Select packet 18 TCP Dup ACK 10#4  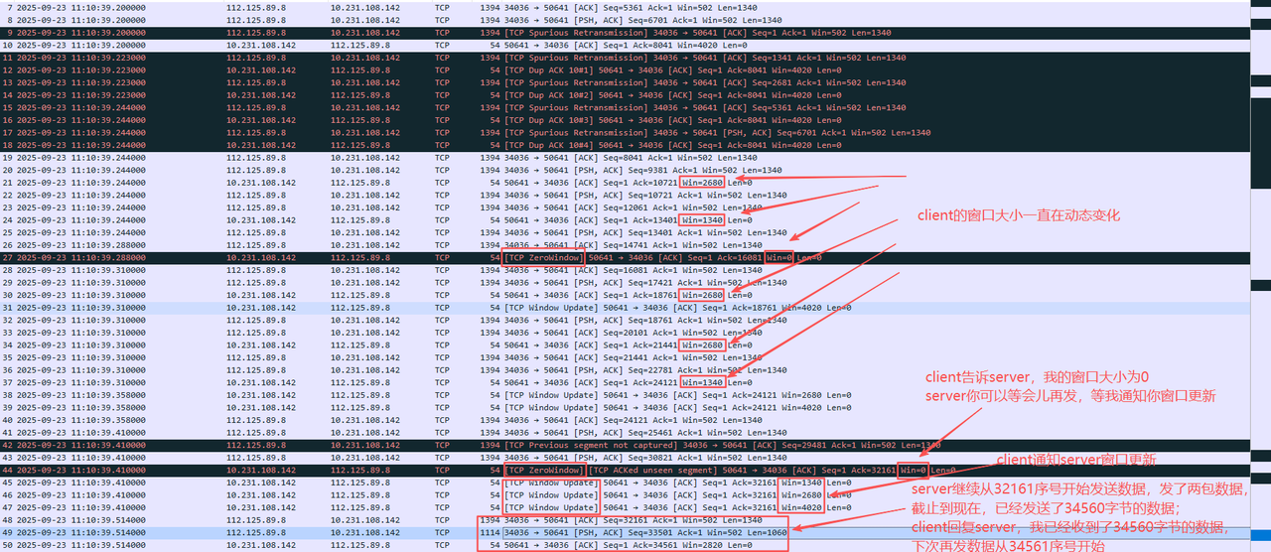(x=635, y=145)
